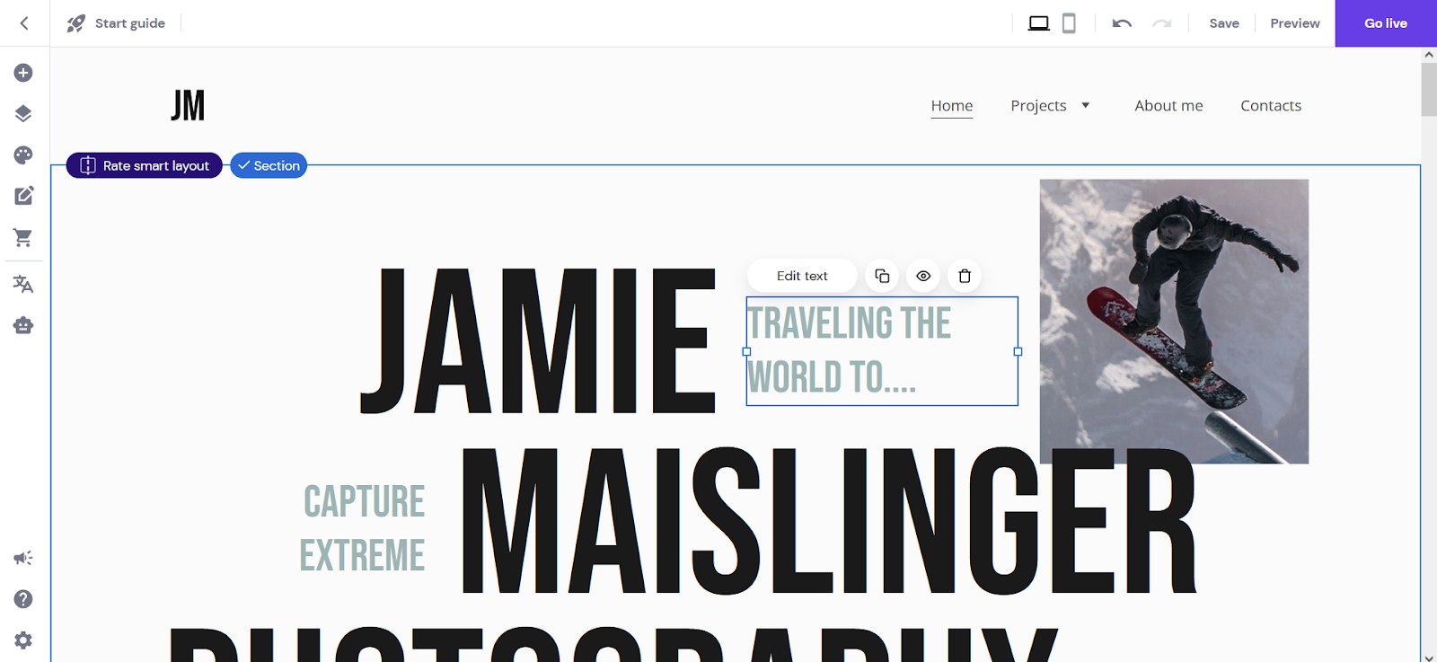Open Add elements plus icon

pos(23,73)
